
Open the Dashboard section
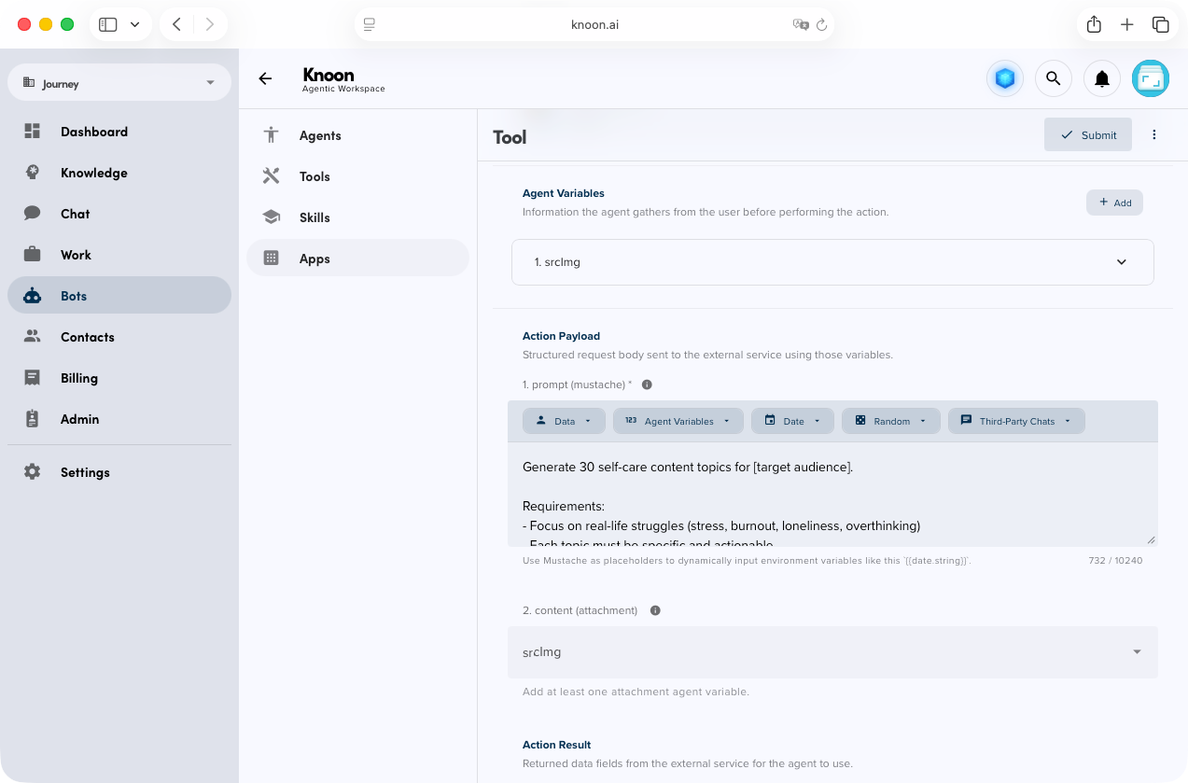93,132
